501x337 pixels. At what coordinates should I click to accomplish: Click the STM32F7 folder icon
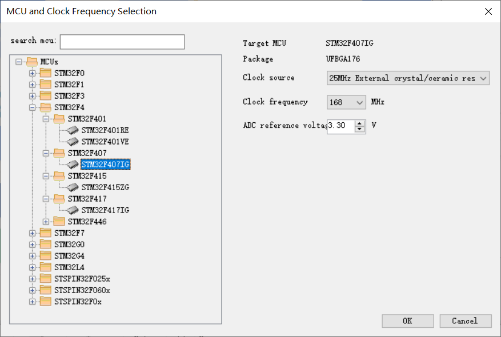[x=45, y=233]
